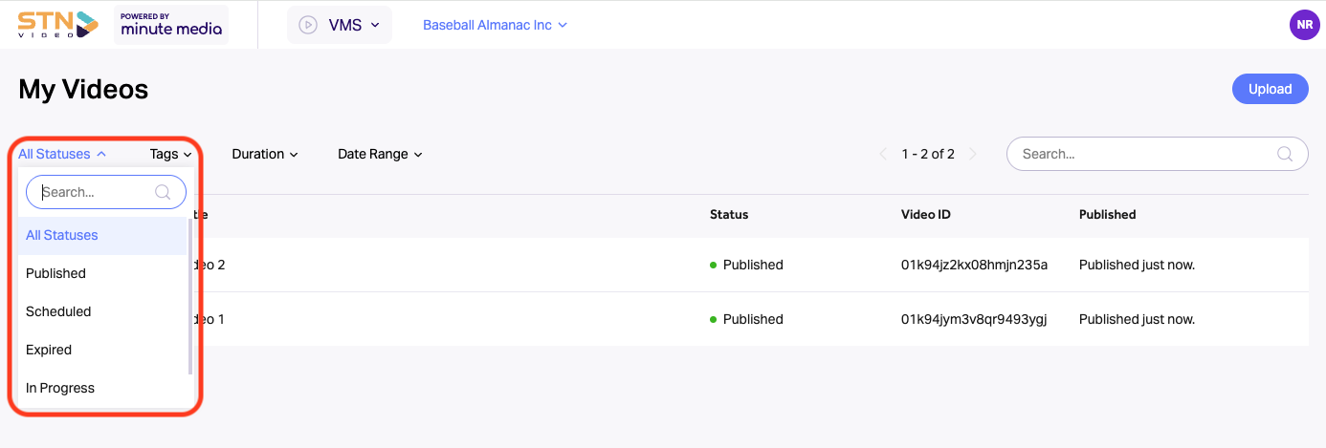The height and width of the screenshot is (448, 1326).
Task: Go to next page arrow
Action: (x=973, y=154)
